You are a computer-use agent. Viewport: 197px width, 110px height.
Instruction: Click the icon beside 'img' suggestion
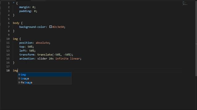coord(19,75)
